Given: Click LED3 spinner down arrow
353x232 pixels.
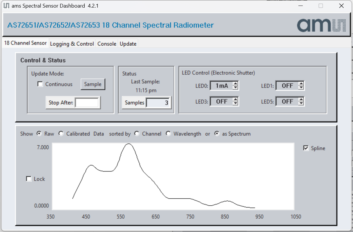Looking at the screenshot, I should click(235, 104).
